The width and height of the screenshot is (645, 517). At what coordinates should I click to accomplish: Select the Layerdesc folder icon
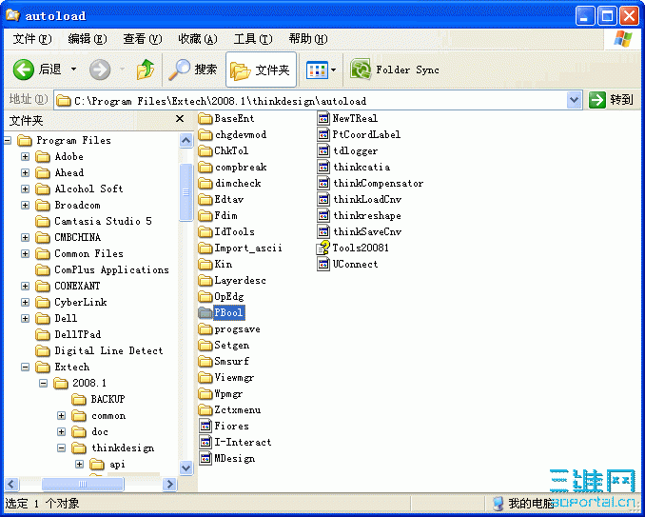pyautogui.click(x=205, y=281)
